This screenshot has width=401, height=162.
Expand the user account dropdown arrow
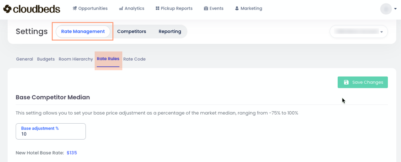tap(395, 9)
